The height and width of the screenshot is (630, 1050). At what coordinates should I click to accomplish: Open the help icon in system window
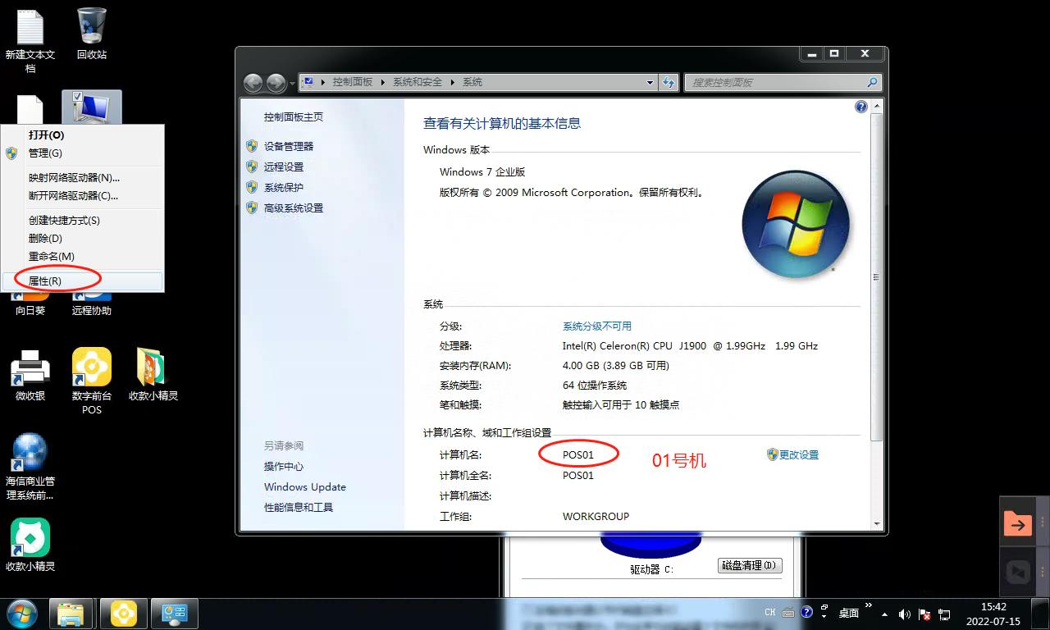click(x=861, y=107)
